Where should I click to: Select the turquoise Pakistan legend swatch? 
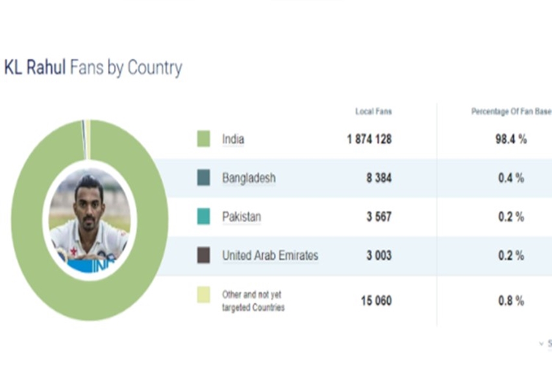click(x=203, y=217)
